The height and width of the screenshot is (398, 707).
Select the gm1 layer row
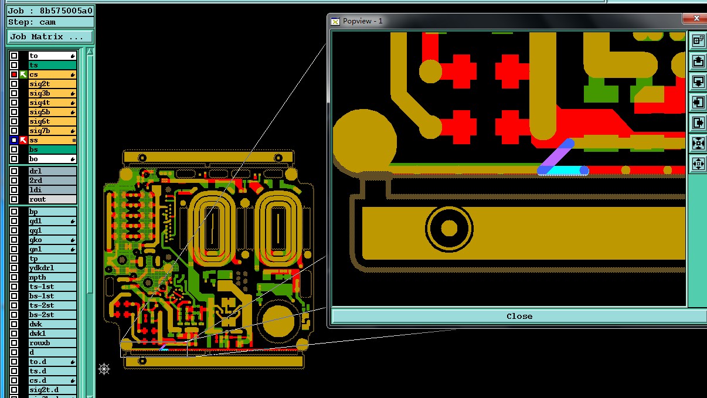click(52, 249)
